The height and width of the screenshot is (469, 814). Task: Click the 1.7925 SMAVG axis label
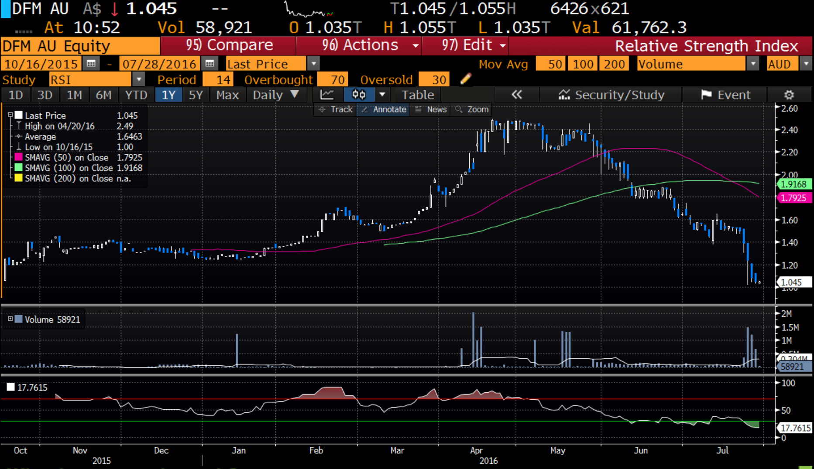[x=794, y=197]
